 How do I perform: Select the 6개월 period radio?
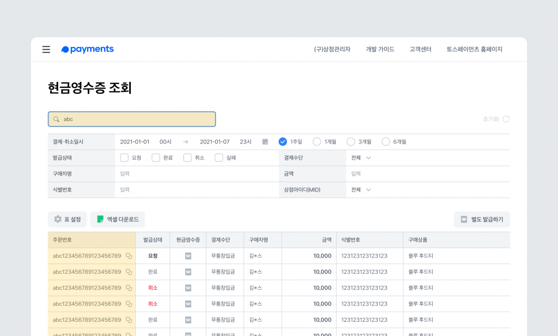pos(385,142)
